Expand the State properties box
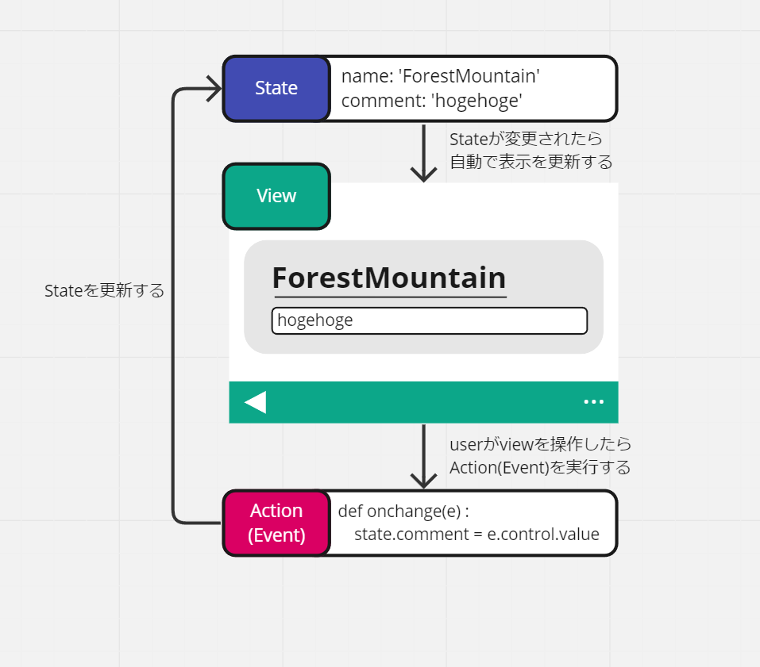The height and width of the screenshot is (667, 760). coord(473,88)
